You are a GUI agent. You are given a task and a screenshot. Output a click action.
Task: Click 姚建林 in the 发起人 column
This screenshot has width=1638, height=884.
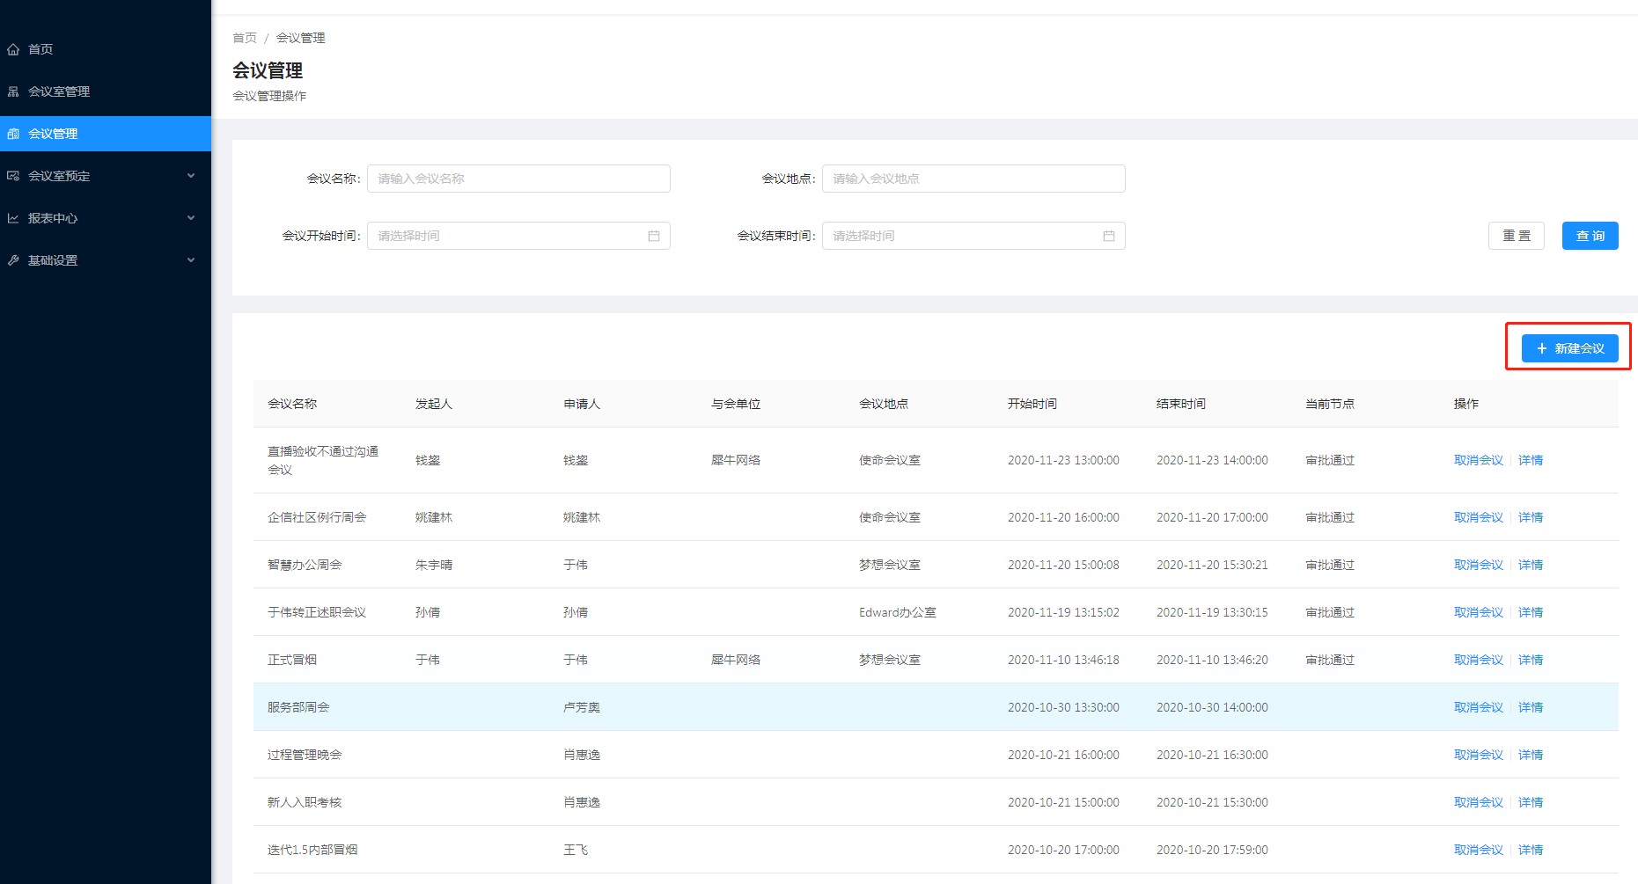pyautogui.click(x=434, y=517)
